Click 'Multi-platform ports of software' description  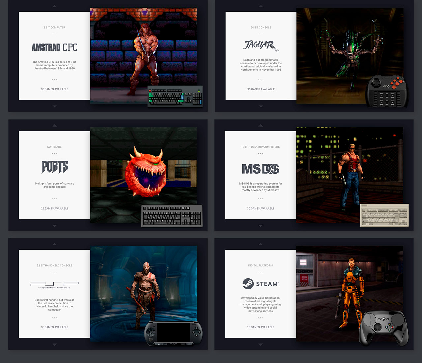pyautogui.click(x=54, y=185)
